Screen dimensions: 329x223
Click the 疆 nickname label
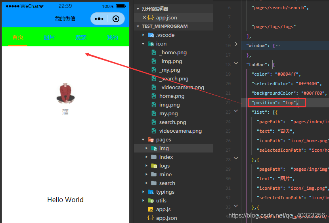65,112
